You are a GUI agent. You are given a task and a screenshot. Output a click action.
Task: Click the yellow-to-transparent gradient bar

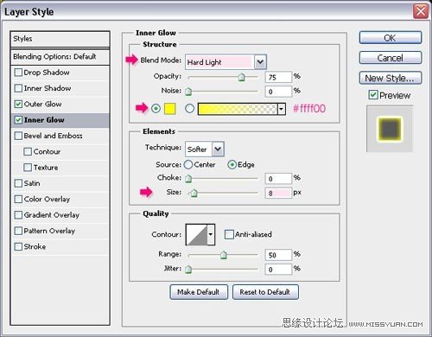pyautogui.click(x=238, y=109)
